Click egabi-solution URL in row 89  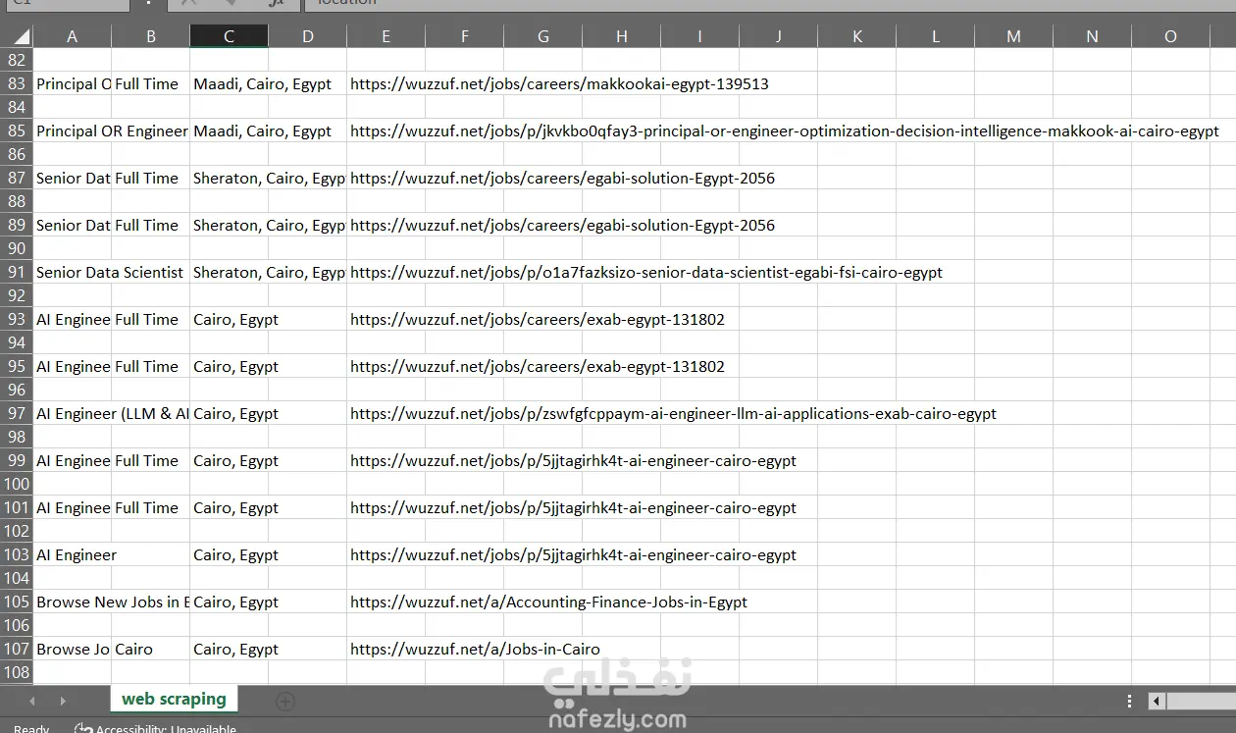point(562,225)
